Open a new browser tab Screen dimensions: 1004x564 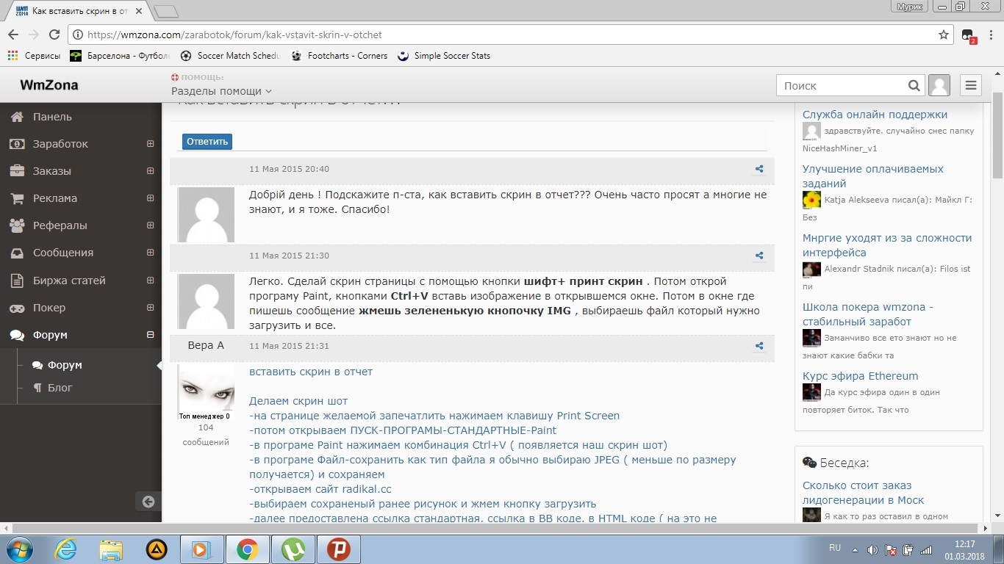coord(167,11)
